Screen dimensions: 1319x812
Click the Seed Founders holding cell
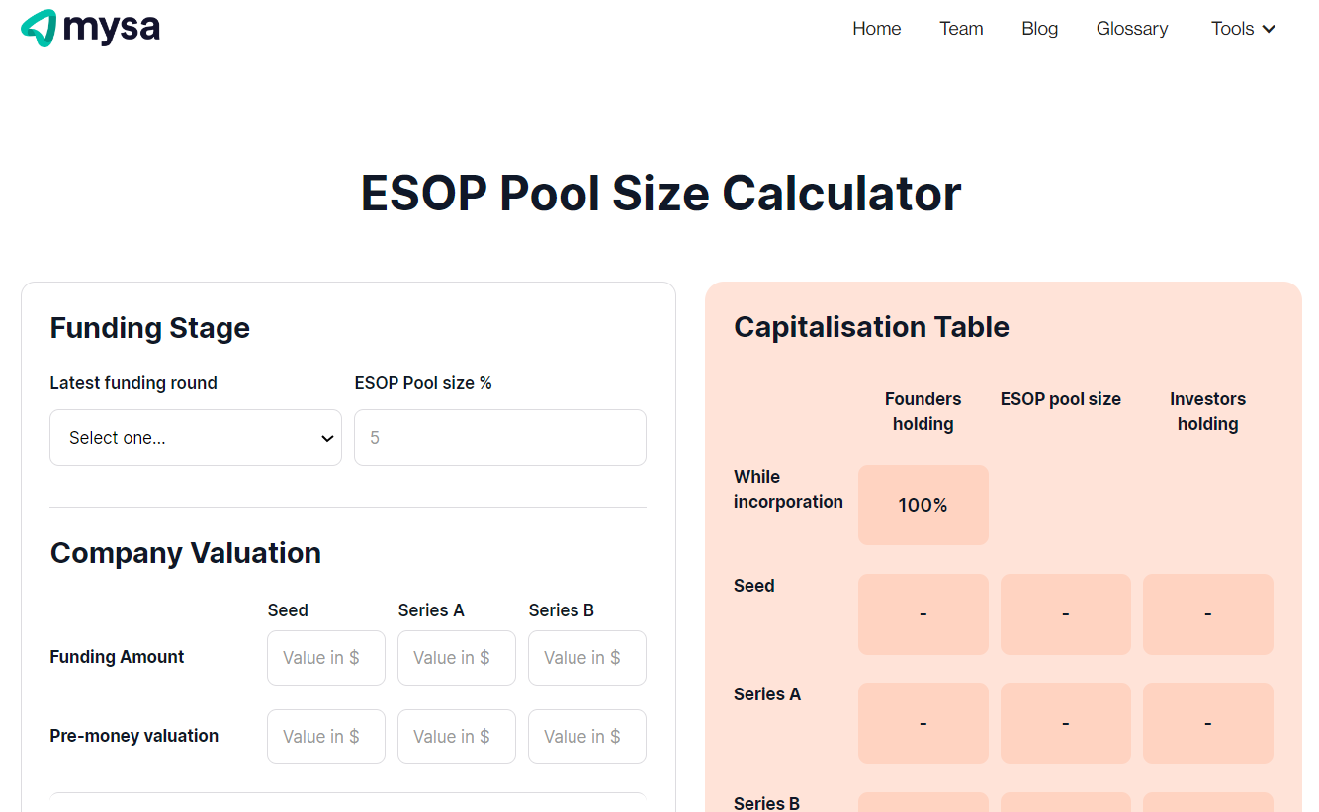pos(923,613)
